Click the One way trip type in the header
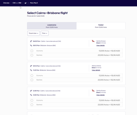The image size is (137, 115). pyautogui.click(x=6, y=3)
